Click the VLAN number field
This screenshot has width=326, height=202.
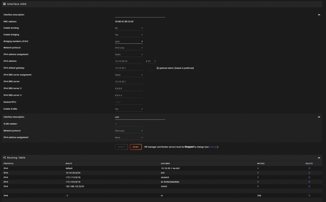(129, 124)
